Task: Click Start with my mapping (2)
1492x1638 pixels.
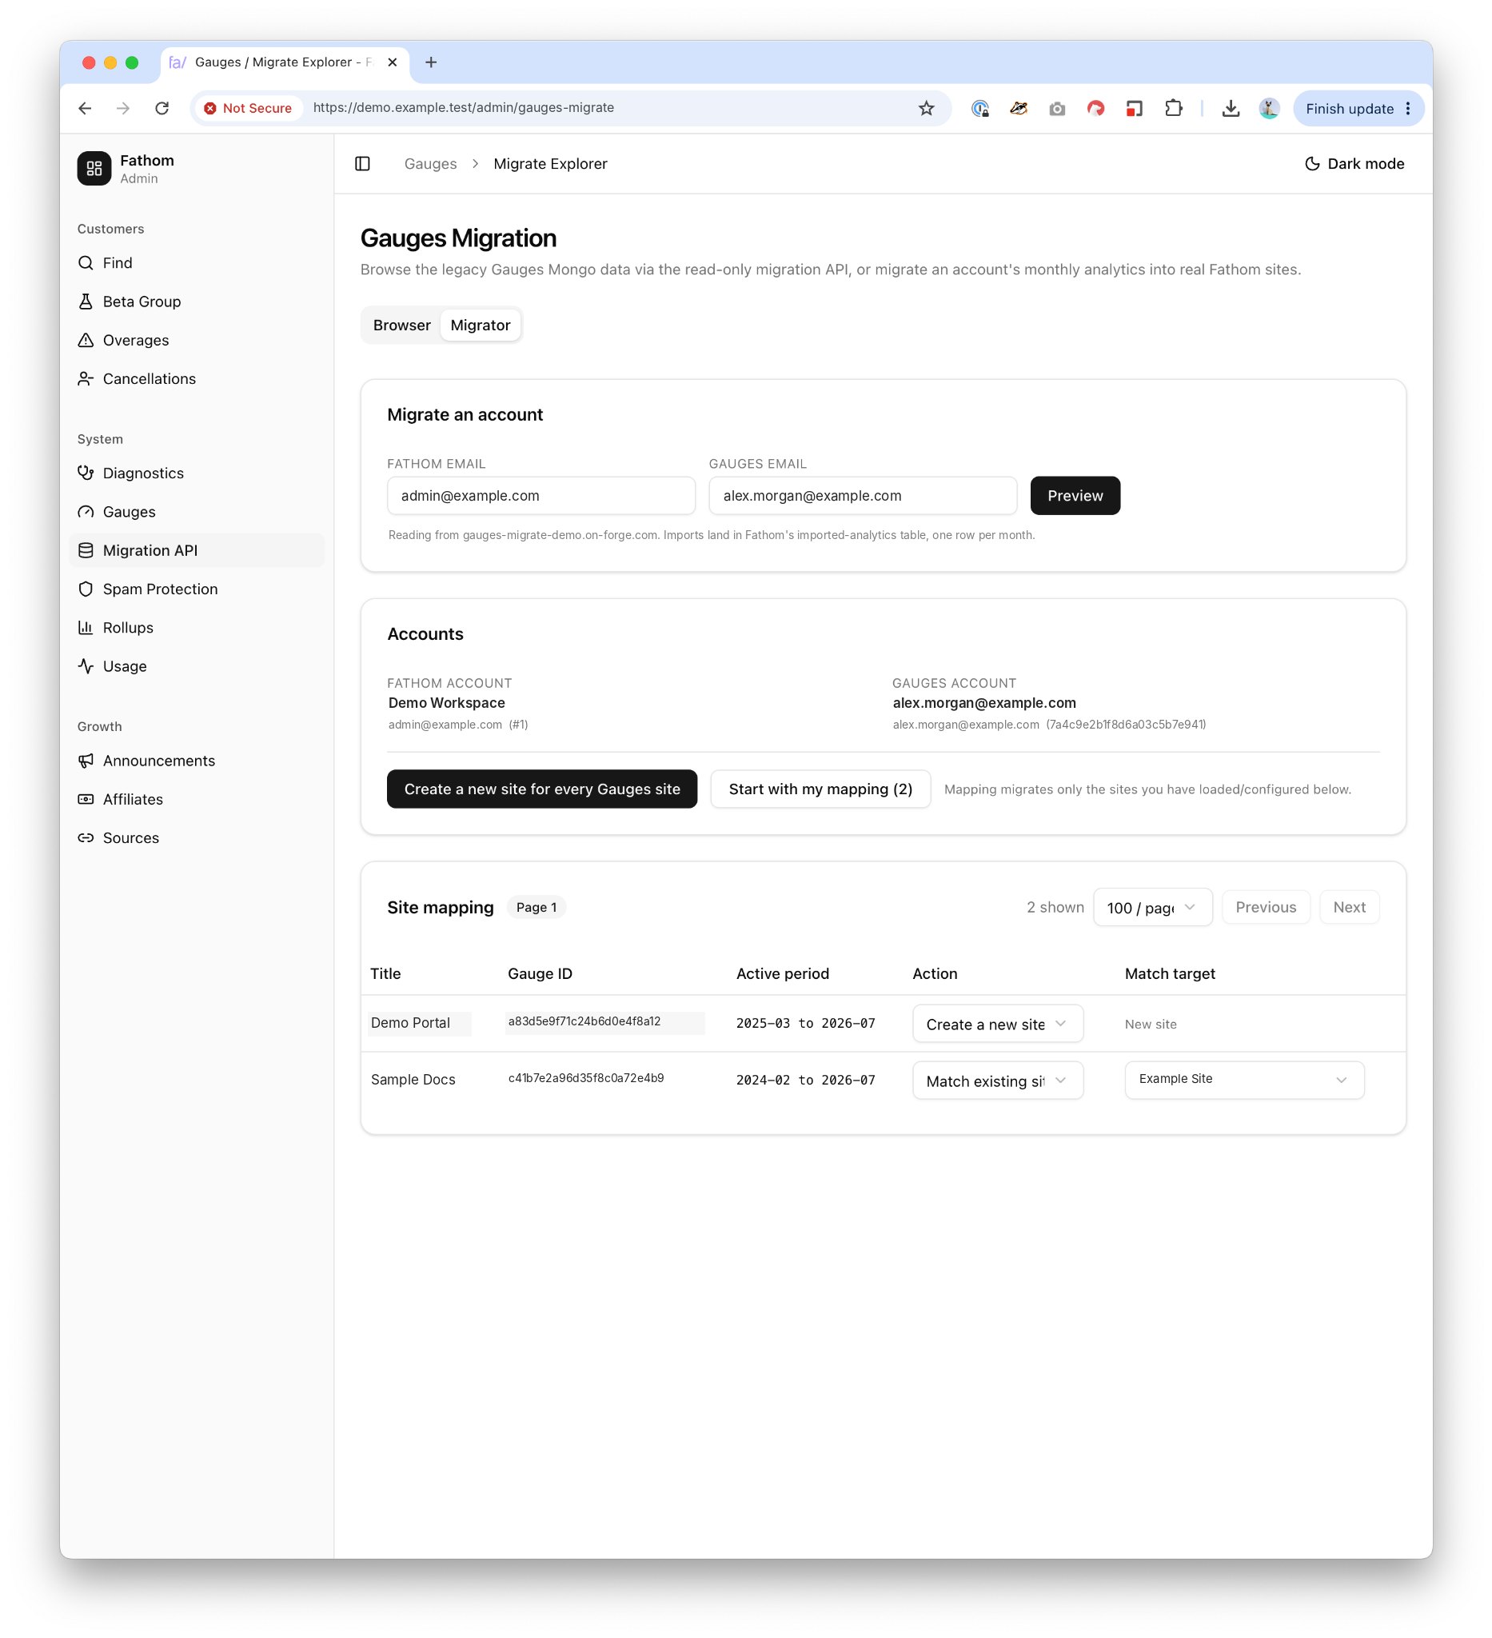Action: tap(820, 789)
